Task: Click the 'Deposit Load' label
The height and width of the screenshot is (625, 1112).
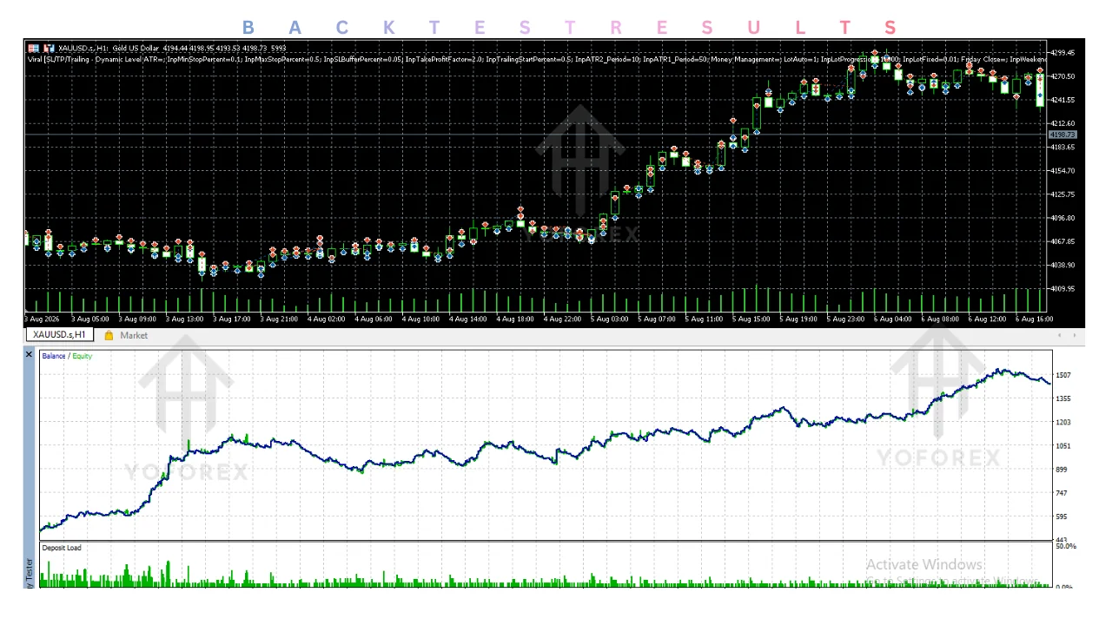Action: pos(62,549)
